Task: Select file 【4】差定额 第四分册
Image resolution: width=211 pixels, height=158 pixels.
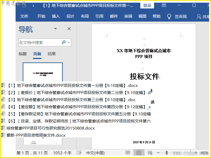Action: tap(79, 107)
